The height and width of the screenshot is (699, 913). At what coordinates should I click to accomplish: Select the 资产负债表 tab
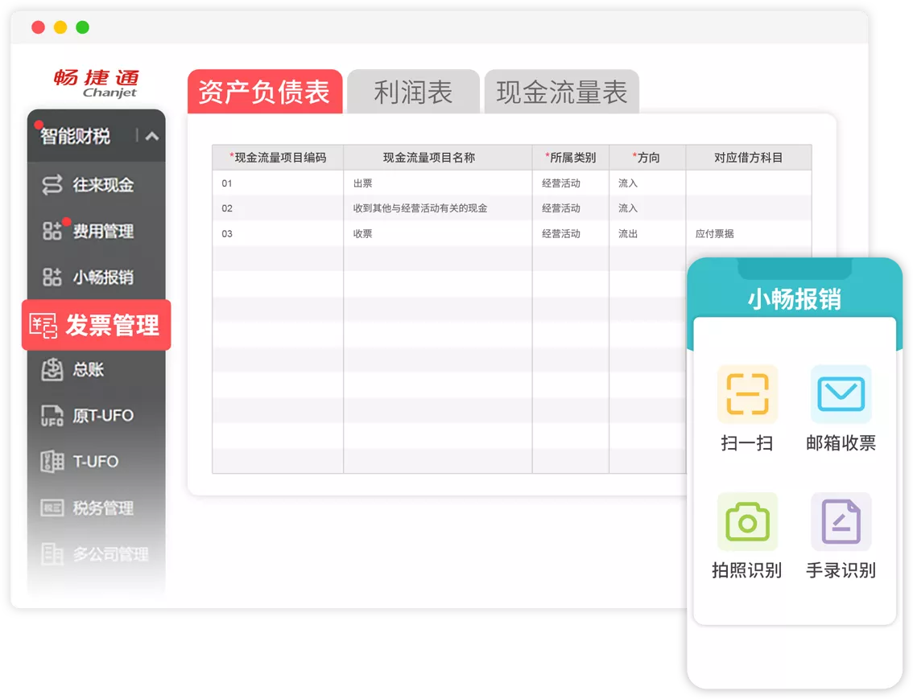(265, 92)
